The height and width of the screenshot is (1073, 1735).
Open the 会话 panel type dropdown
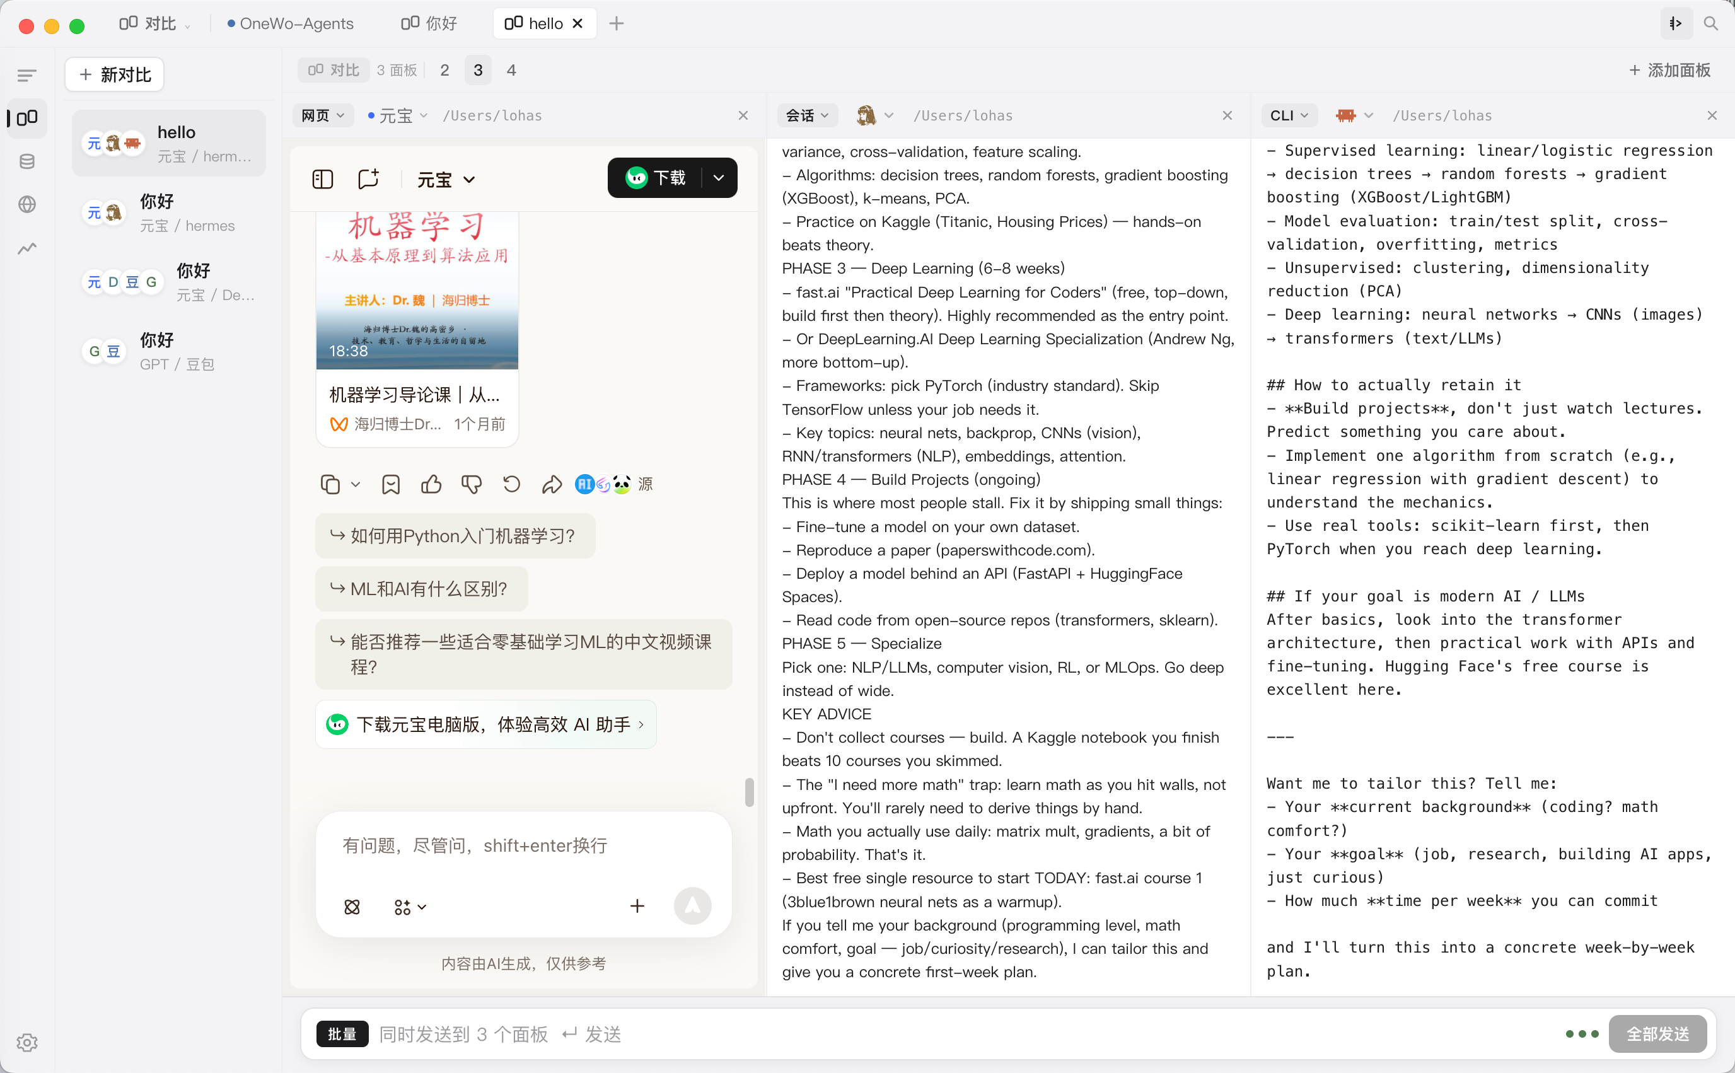(808, 115)
